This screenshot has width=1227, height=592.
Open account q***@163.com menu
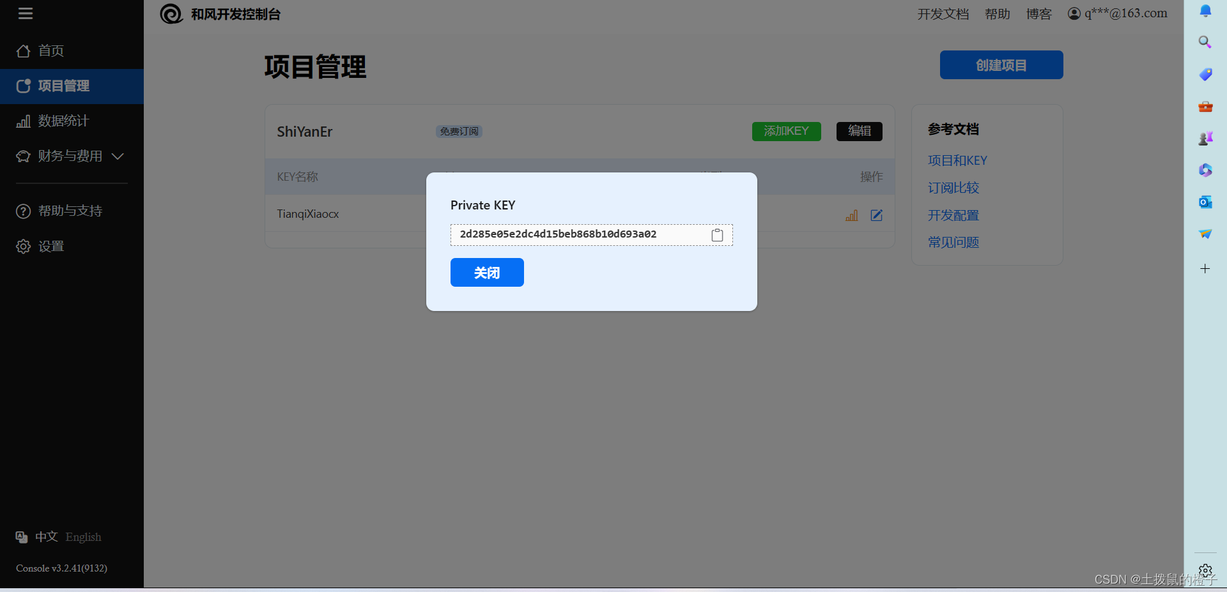click(1118, 13)
